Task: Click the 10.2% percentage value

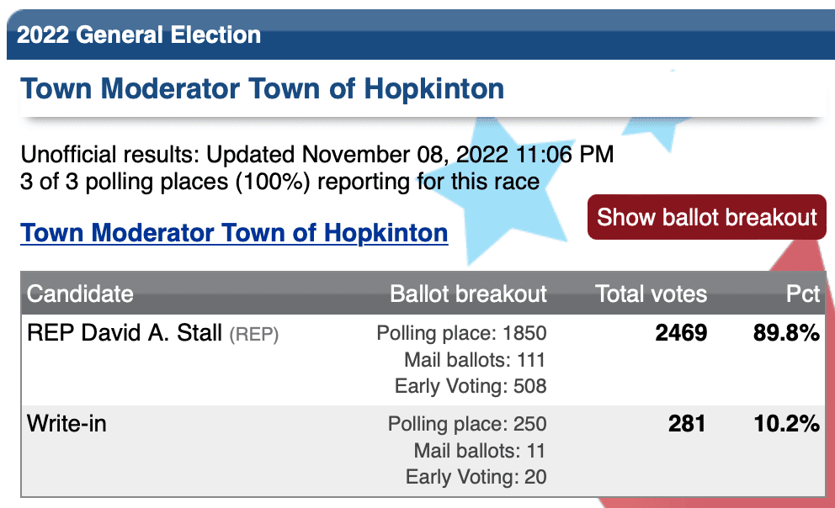Action: click(786, 424)
